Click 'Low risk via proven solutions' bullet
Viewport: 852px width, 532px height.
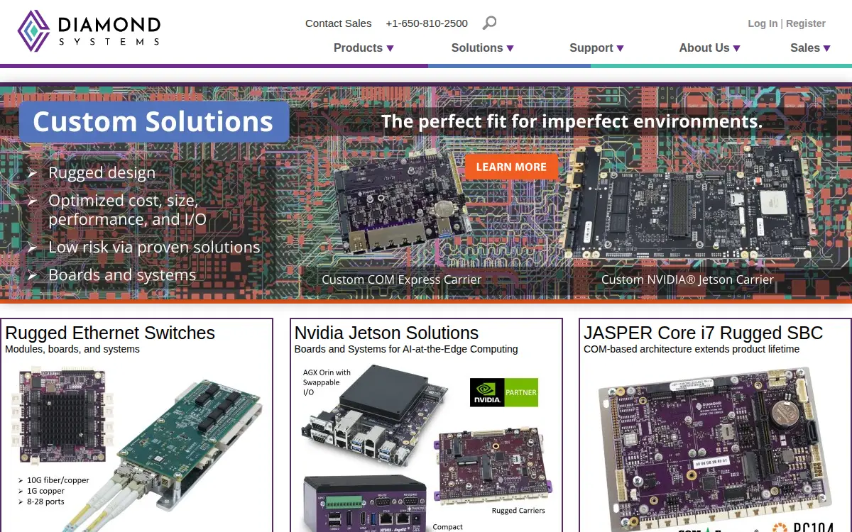point(154,247)
